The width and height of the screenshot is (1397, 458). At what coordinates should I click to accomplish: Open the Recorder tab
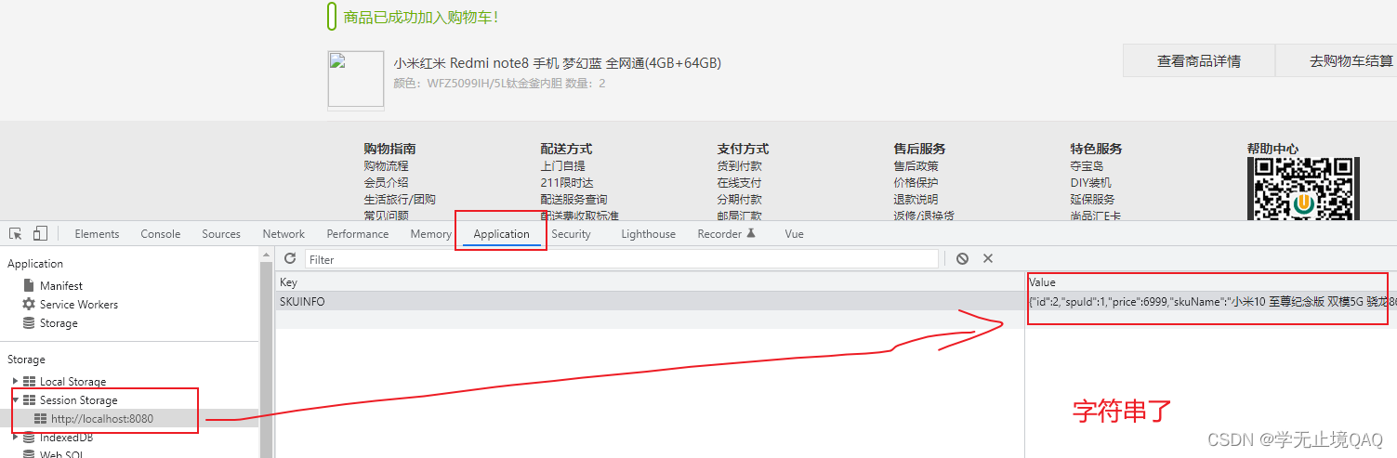(727, 234)
